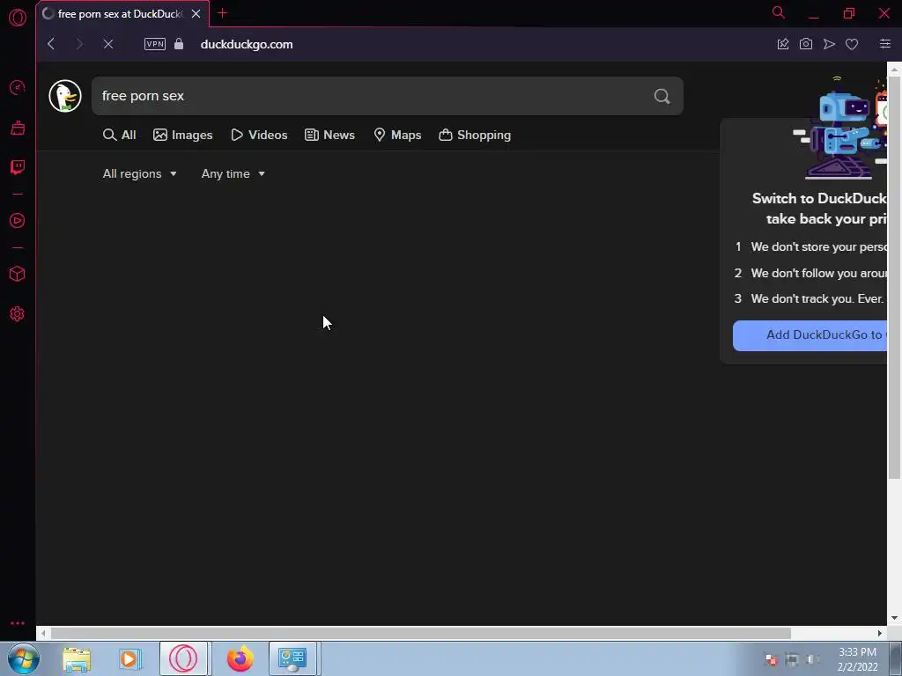This screenshot has height=676, width=902.
Task: Take a snapshot with camera icon
Action: [x=806, y=44]
